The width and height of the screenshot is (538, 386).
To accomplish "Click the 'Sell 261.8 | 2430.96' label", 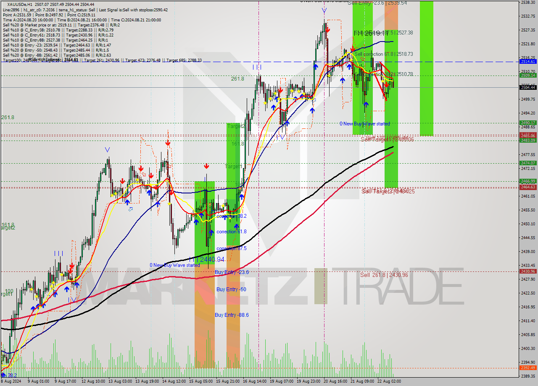I will pyautogui.click(x=384, y=275).
